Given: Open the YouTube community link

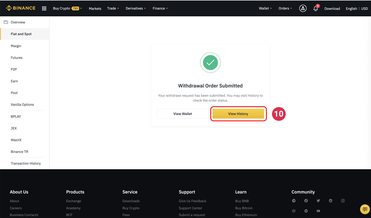Looking at the screenshot, I should point(318,211).
